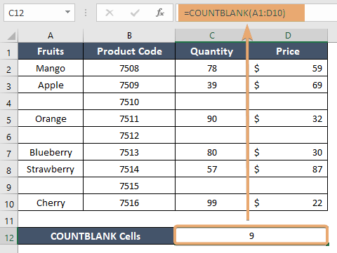Click the result cell showing 9
The height and width of the screenshot is (253, 337).
pos(251,235)
